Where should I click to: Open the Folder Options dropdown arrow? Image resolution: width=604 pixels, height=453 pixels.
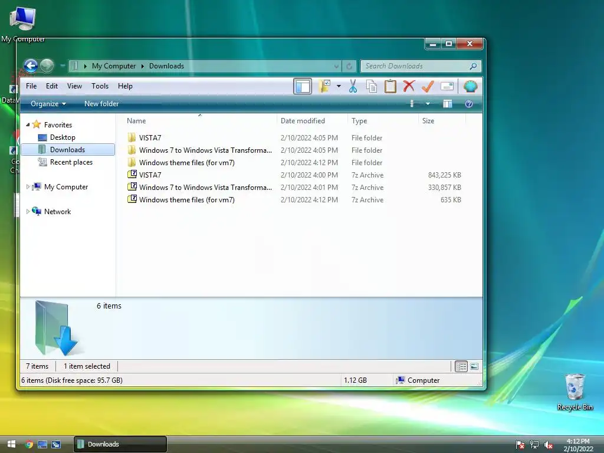pyautogui.click(x=339, y=86)
